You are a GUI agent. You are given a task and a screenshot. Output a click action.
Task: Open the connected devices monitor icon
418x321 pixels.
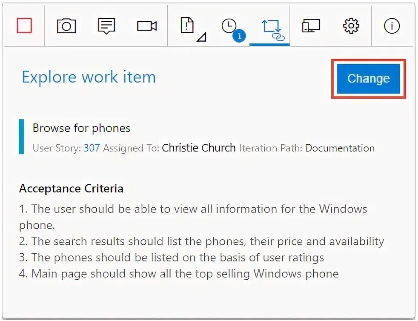click(311, 26)
